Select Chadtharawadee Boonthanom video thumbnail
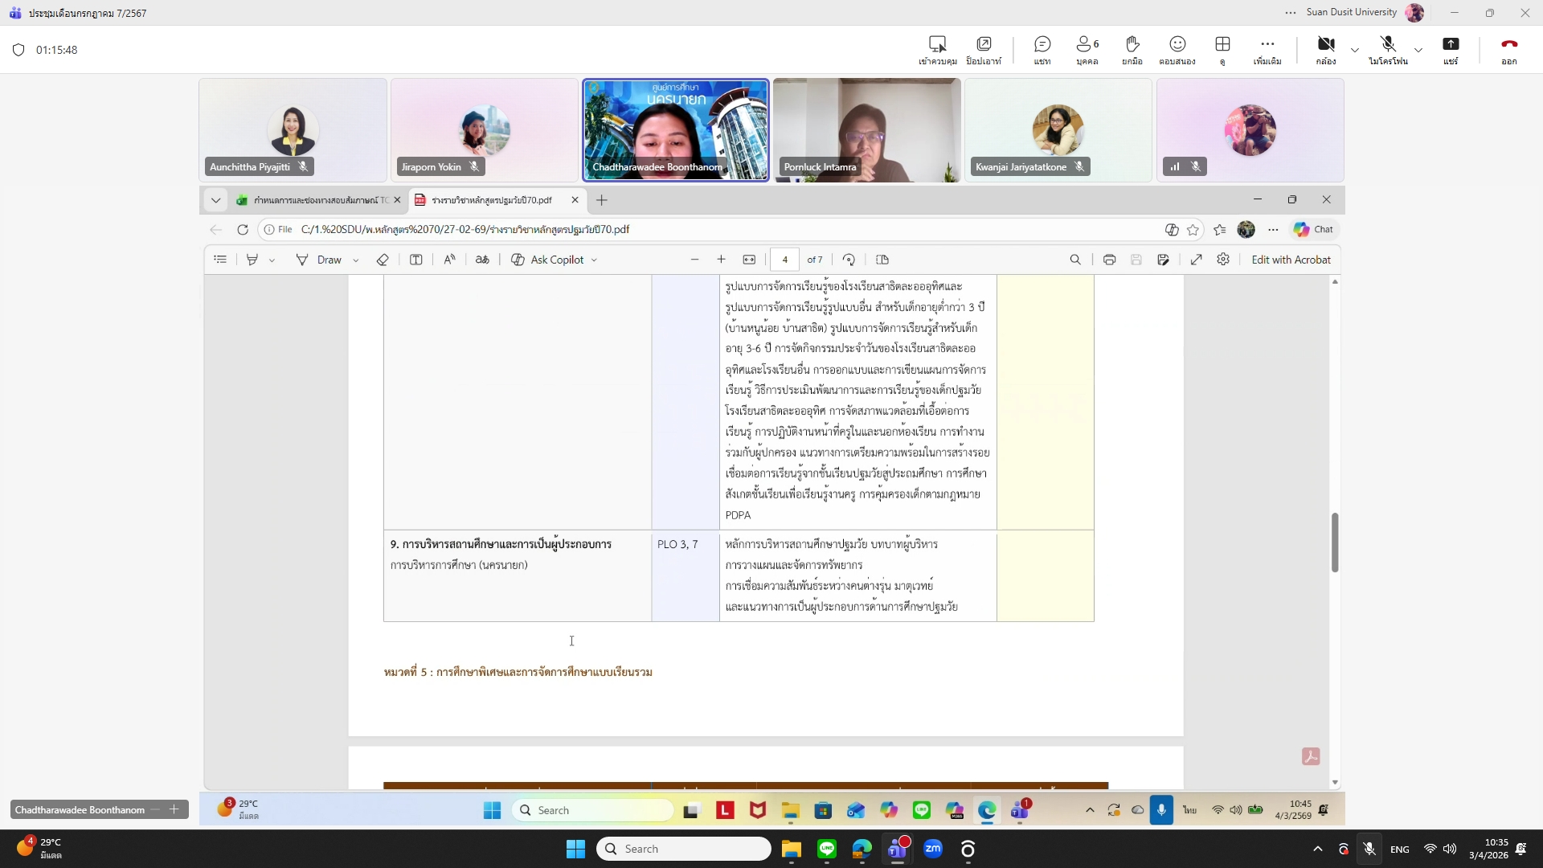The width and height of the screenshot is (1543, 868). pos(675,129)
